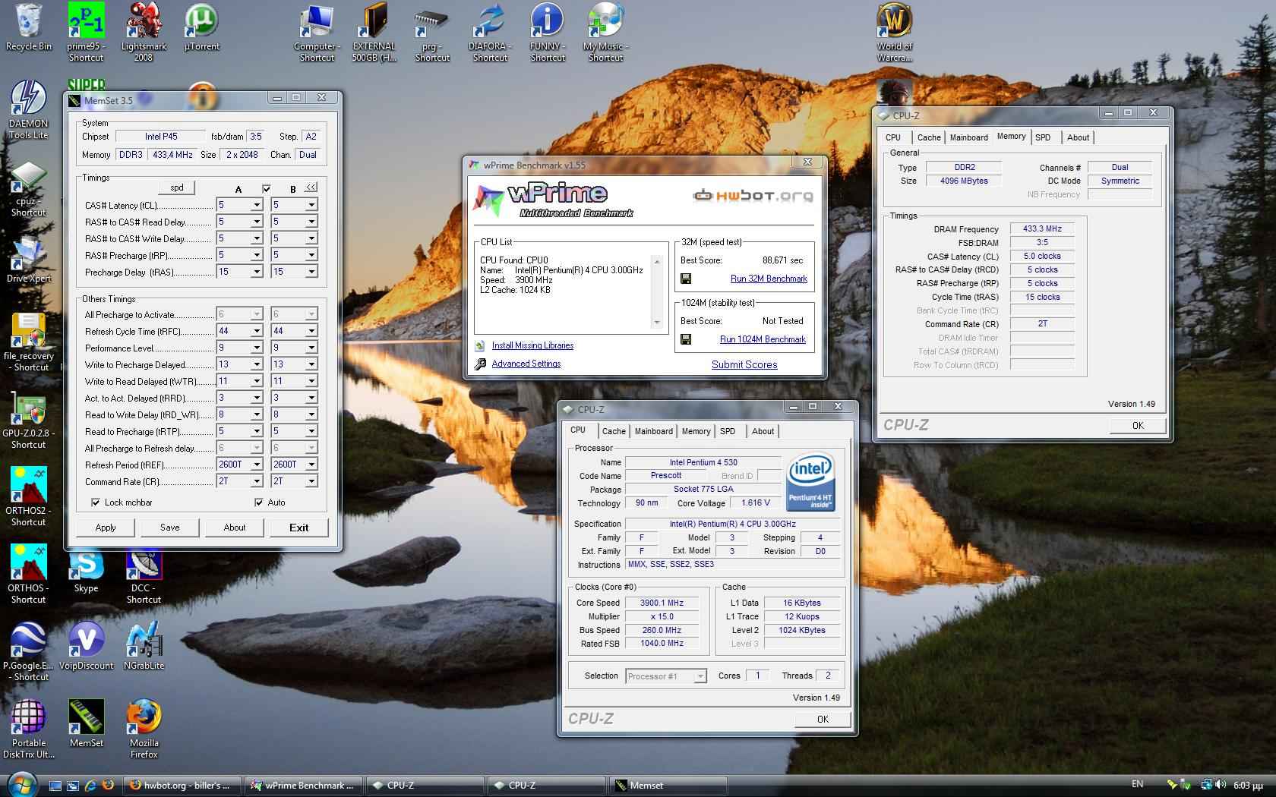
Task: Open prg shortcut icon
Action: [432, 32]
